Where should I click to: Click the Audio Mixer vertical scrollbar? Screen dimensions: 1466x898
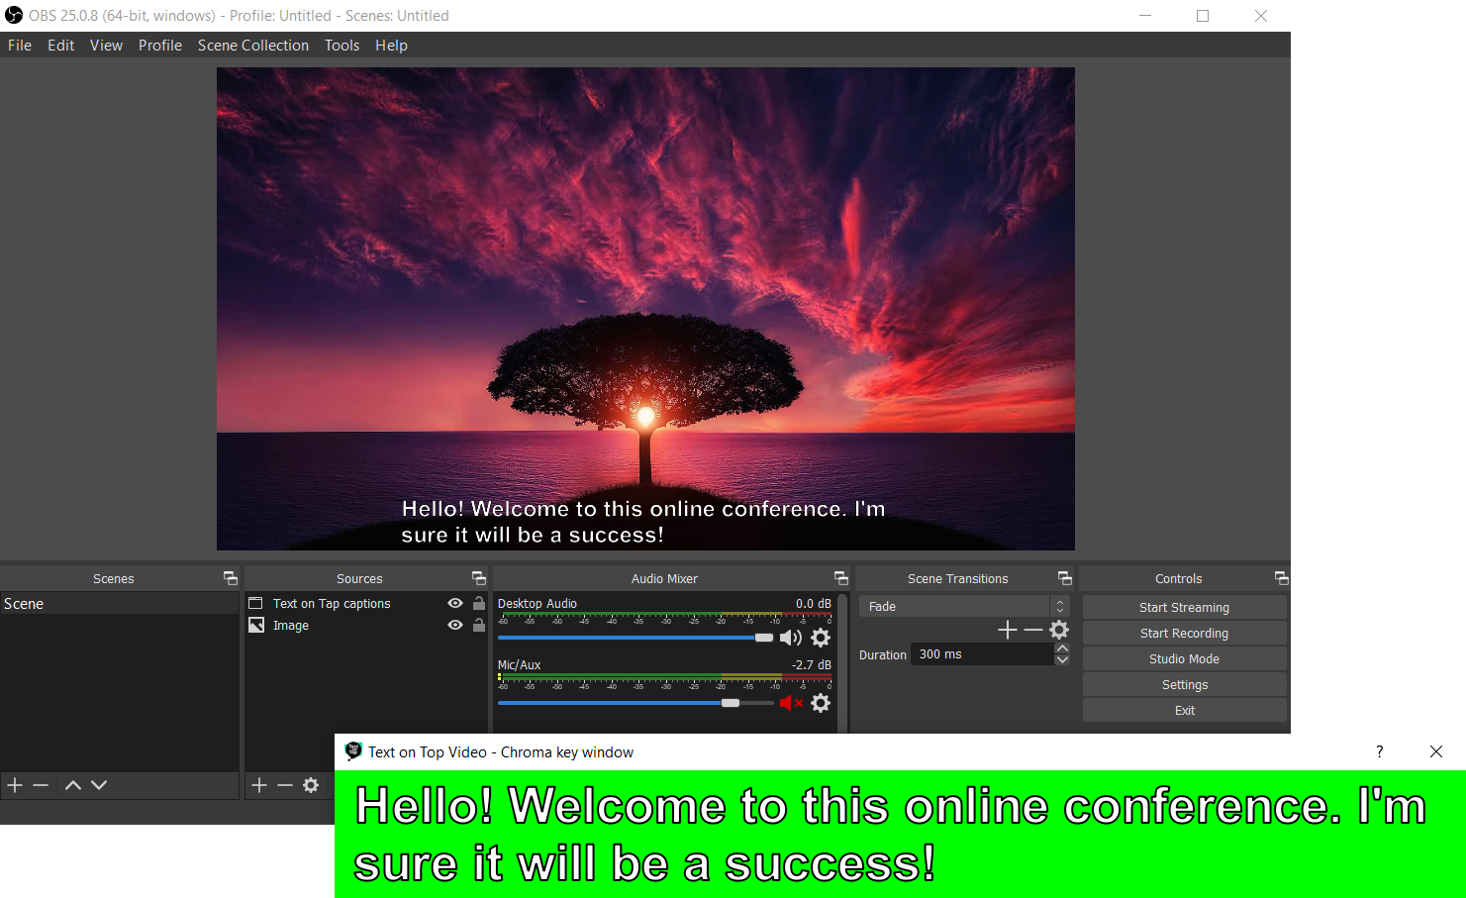[842, 662]
